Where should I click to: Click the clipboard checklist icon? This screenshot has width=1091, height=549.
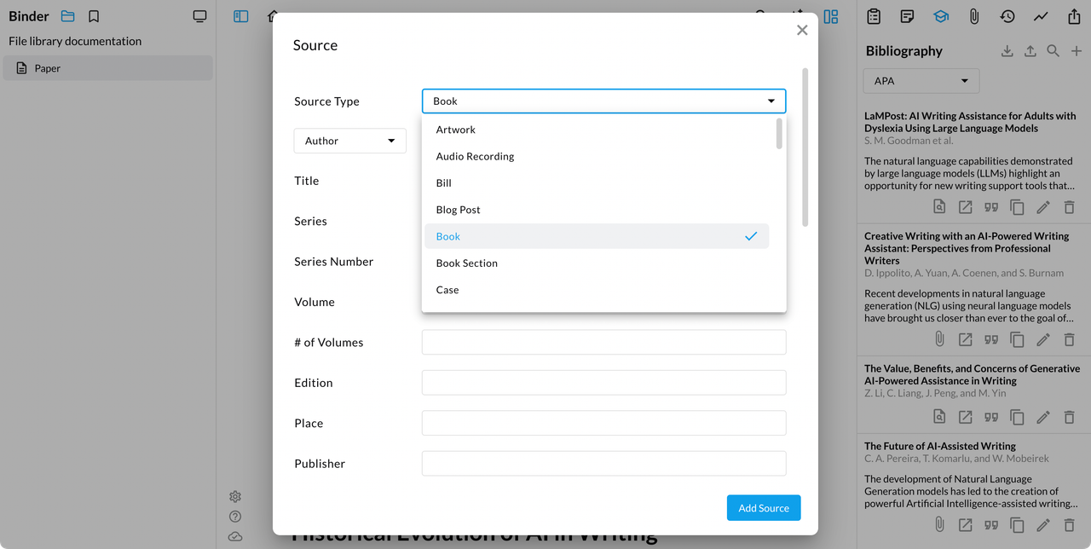(874, 16)
